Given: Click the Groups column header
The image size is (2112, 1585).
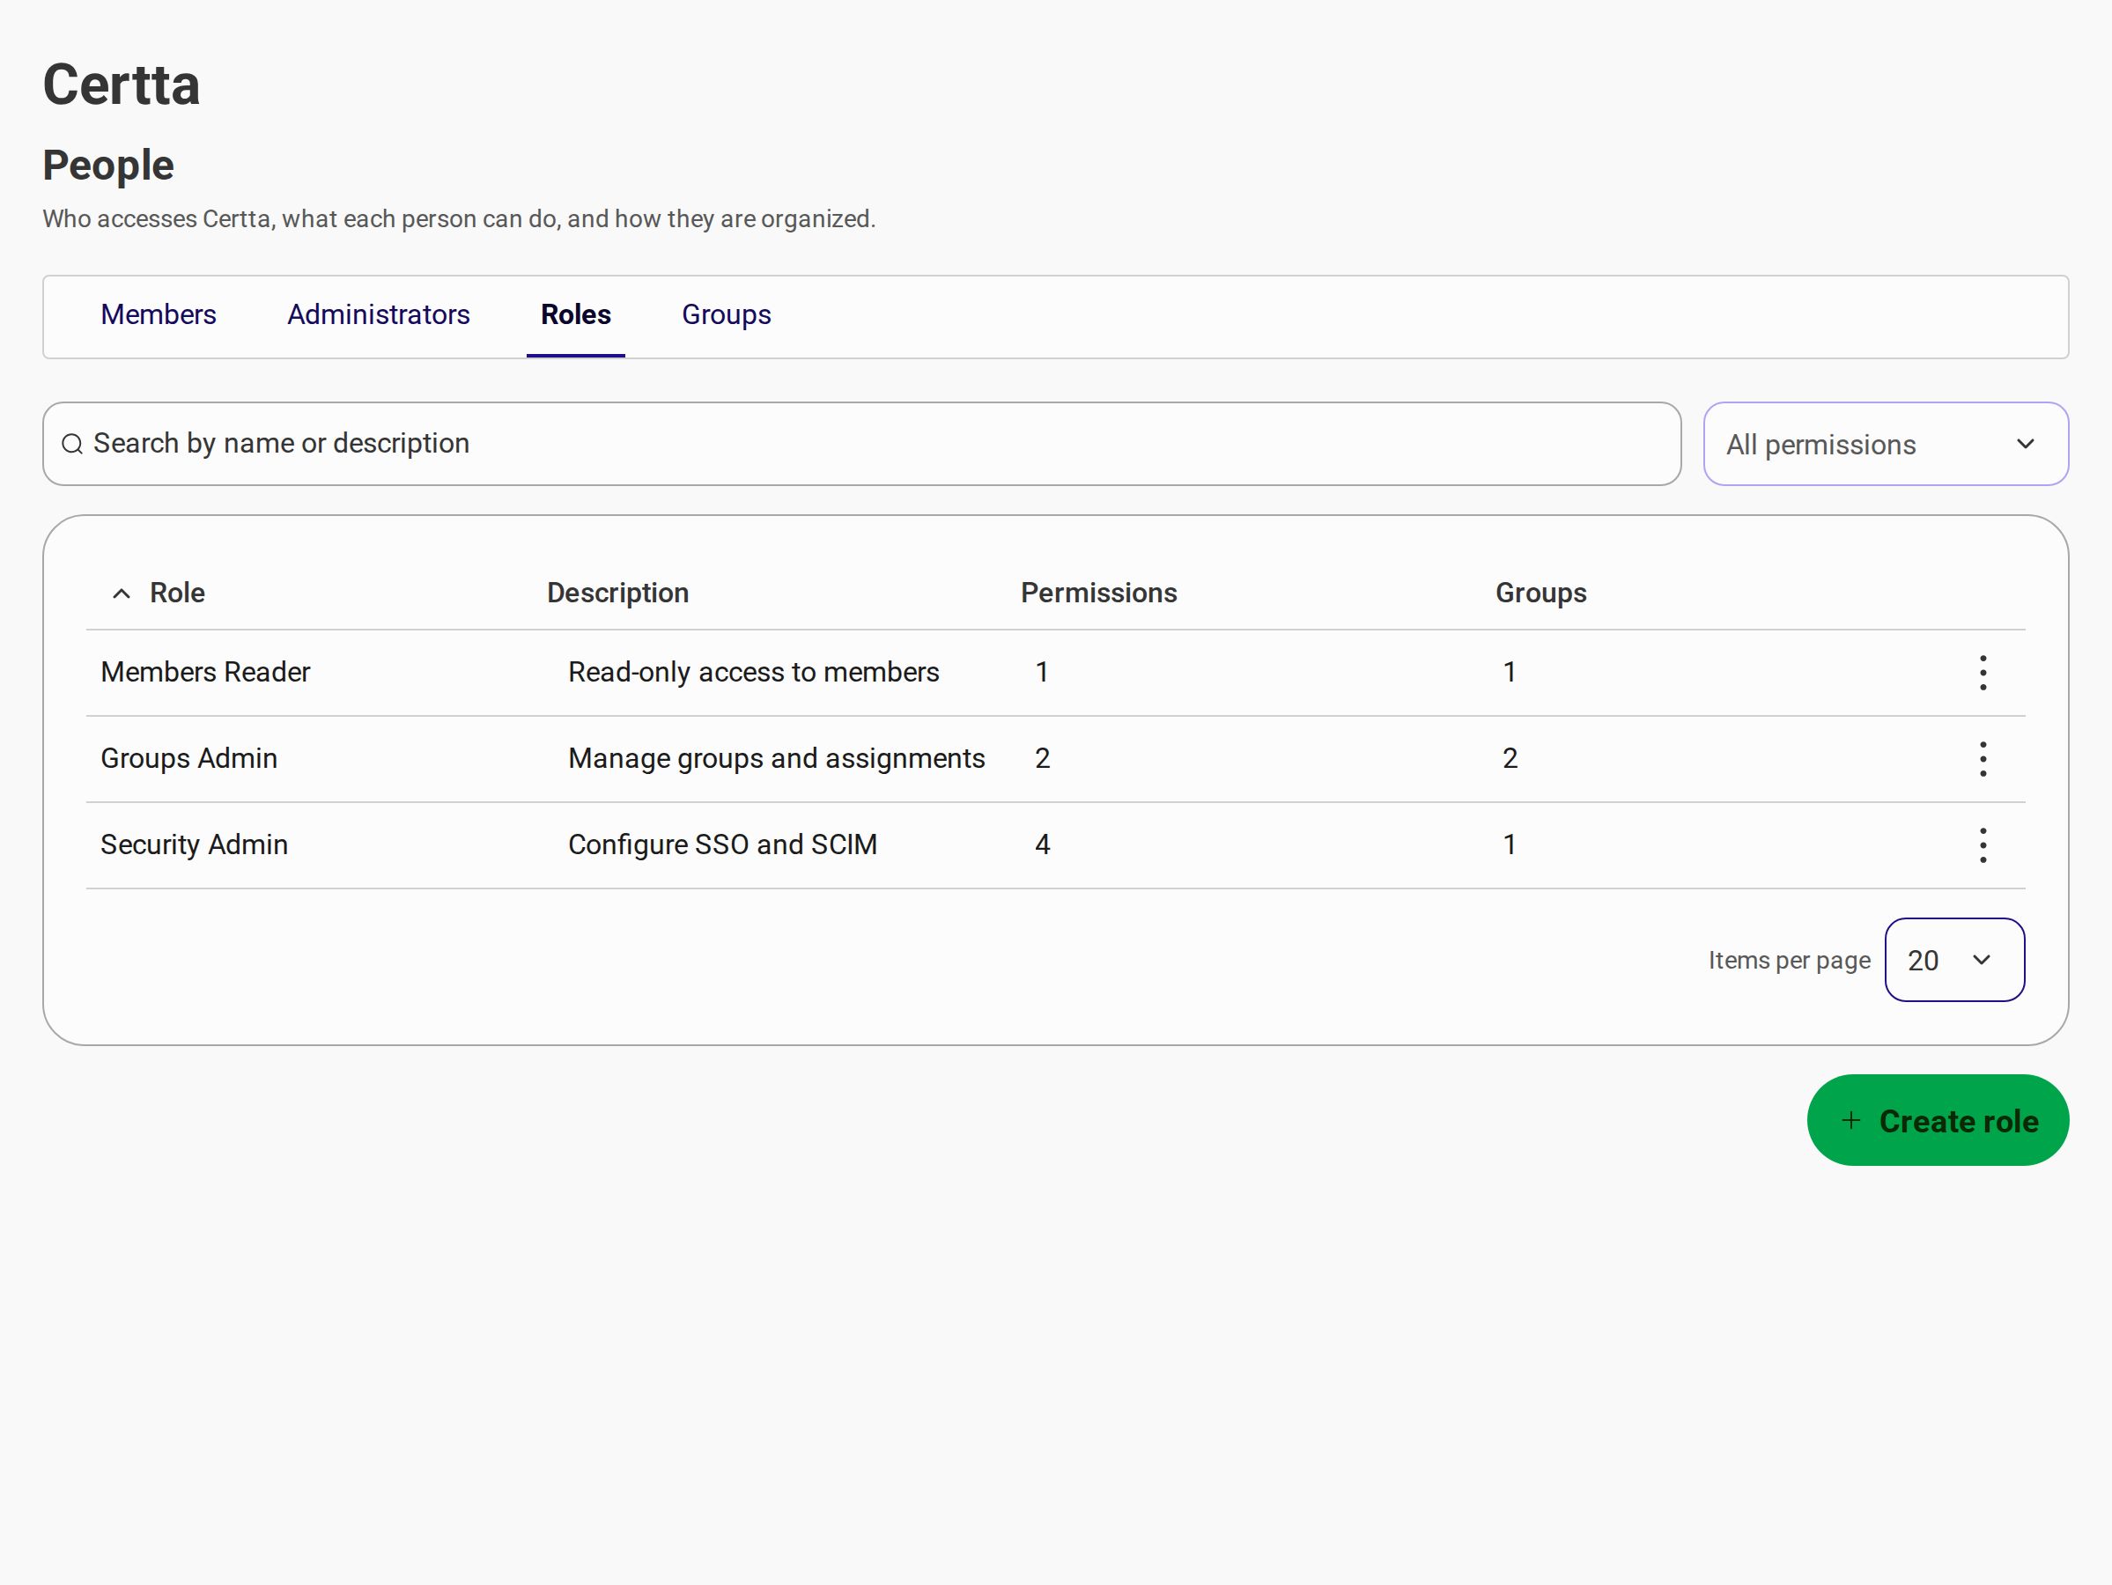Looking at the screenshot, I should [x=1541, y=593].
